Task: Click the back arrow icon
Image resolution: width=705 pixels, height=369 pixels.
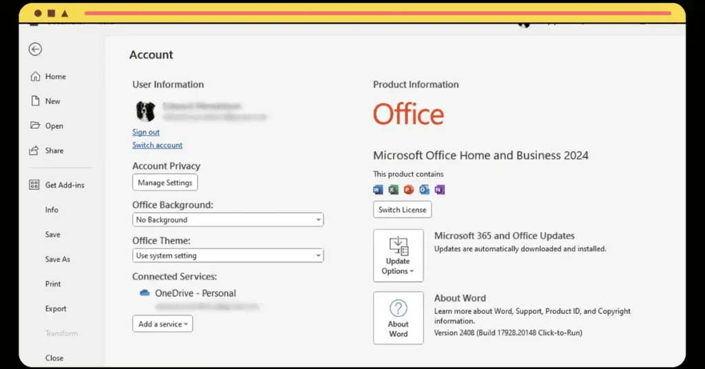Action: click(x=35, y=49)
